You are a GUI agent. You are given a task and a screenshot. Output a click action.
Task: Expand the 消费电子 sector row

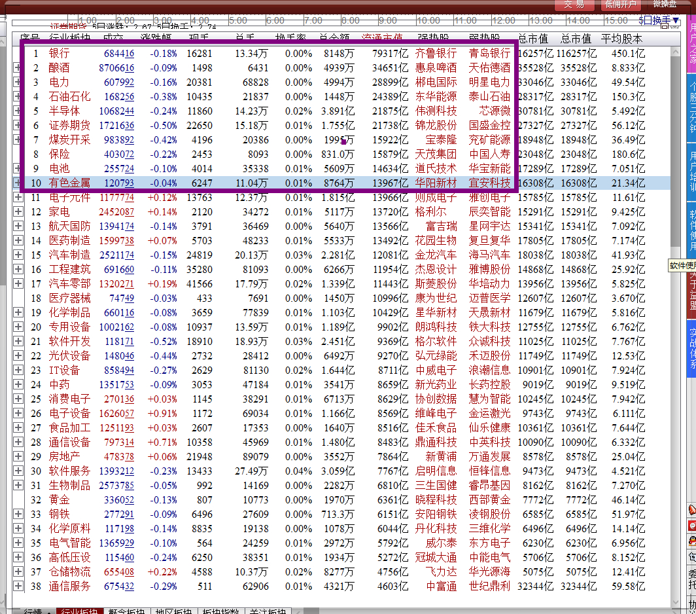[x=18, y=399]
